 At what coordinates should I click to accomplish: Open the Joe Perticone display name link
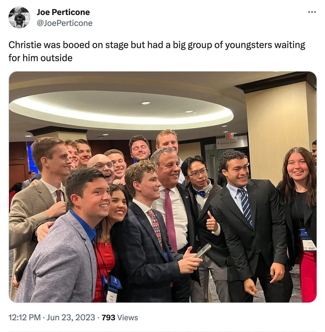(x=63, y=12)
